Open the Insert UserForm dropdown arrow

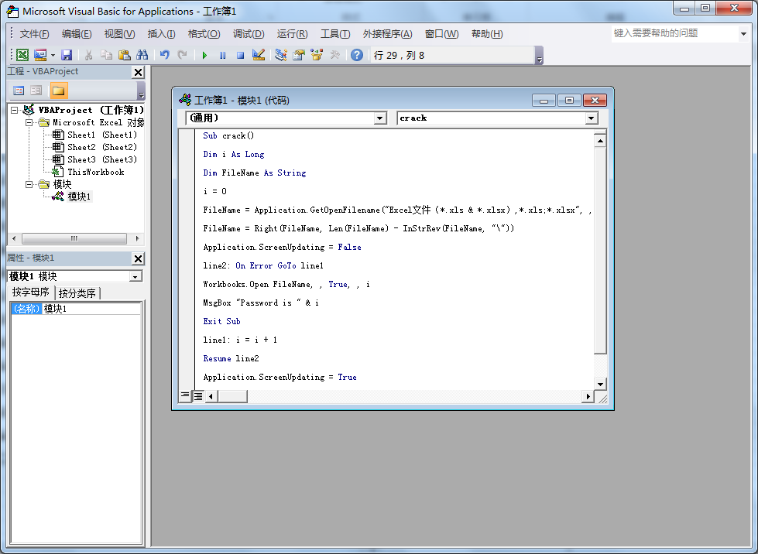point(53,55)
